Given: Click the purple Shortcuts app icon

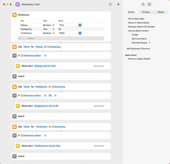Looking at the screenshot, I should click(x=17, y=4).
